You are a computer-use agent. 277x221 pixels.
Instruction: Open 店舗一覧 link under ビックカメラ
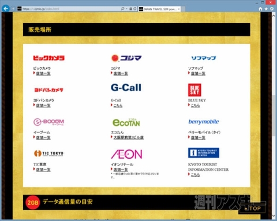point(43,73)
